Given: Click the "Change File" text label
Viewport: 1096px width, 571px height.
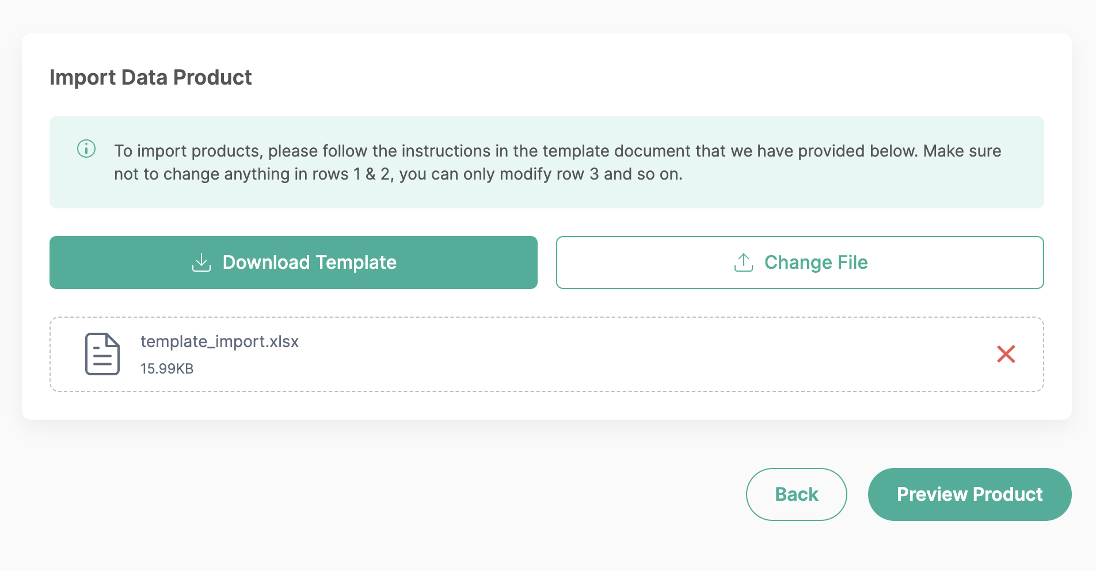Looking at the screenshot, I should 816,262.
